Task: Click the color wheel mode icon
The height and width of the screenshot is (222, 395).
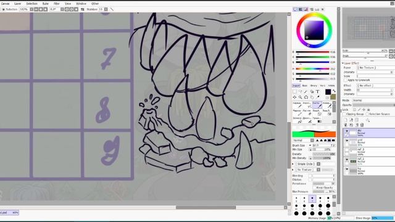Action: [295, 9]
